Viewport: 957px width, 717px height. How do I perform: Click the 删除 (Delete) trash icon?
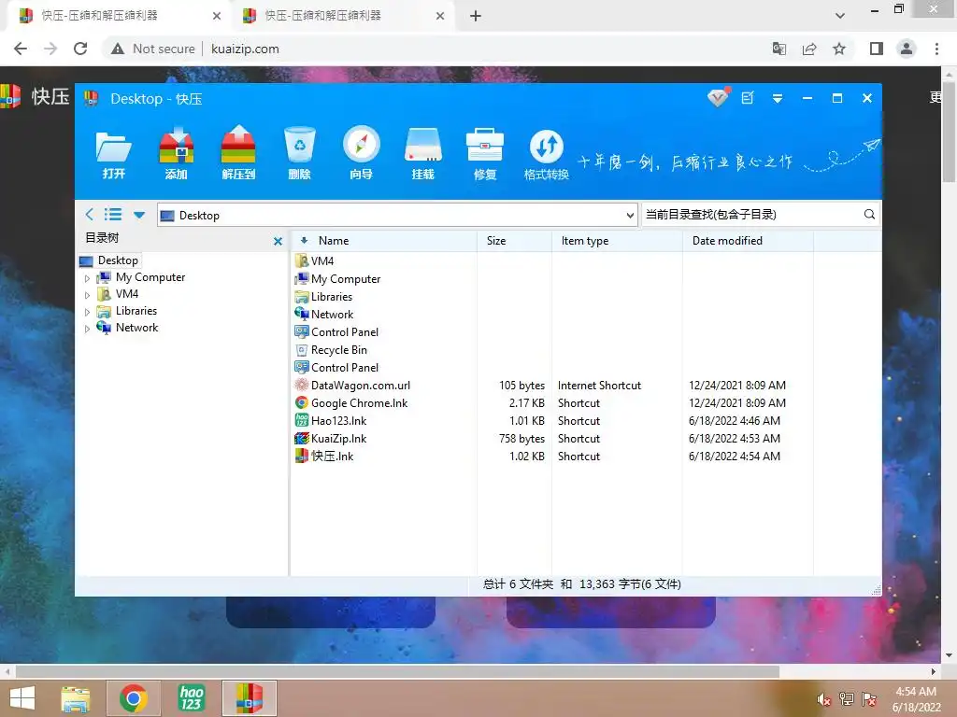300,154
